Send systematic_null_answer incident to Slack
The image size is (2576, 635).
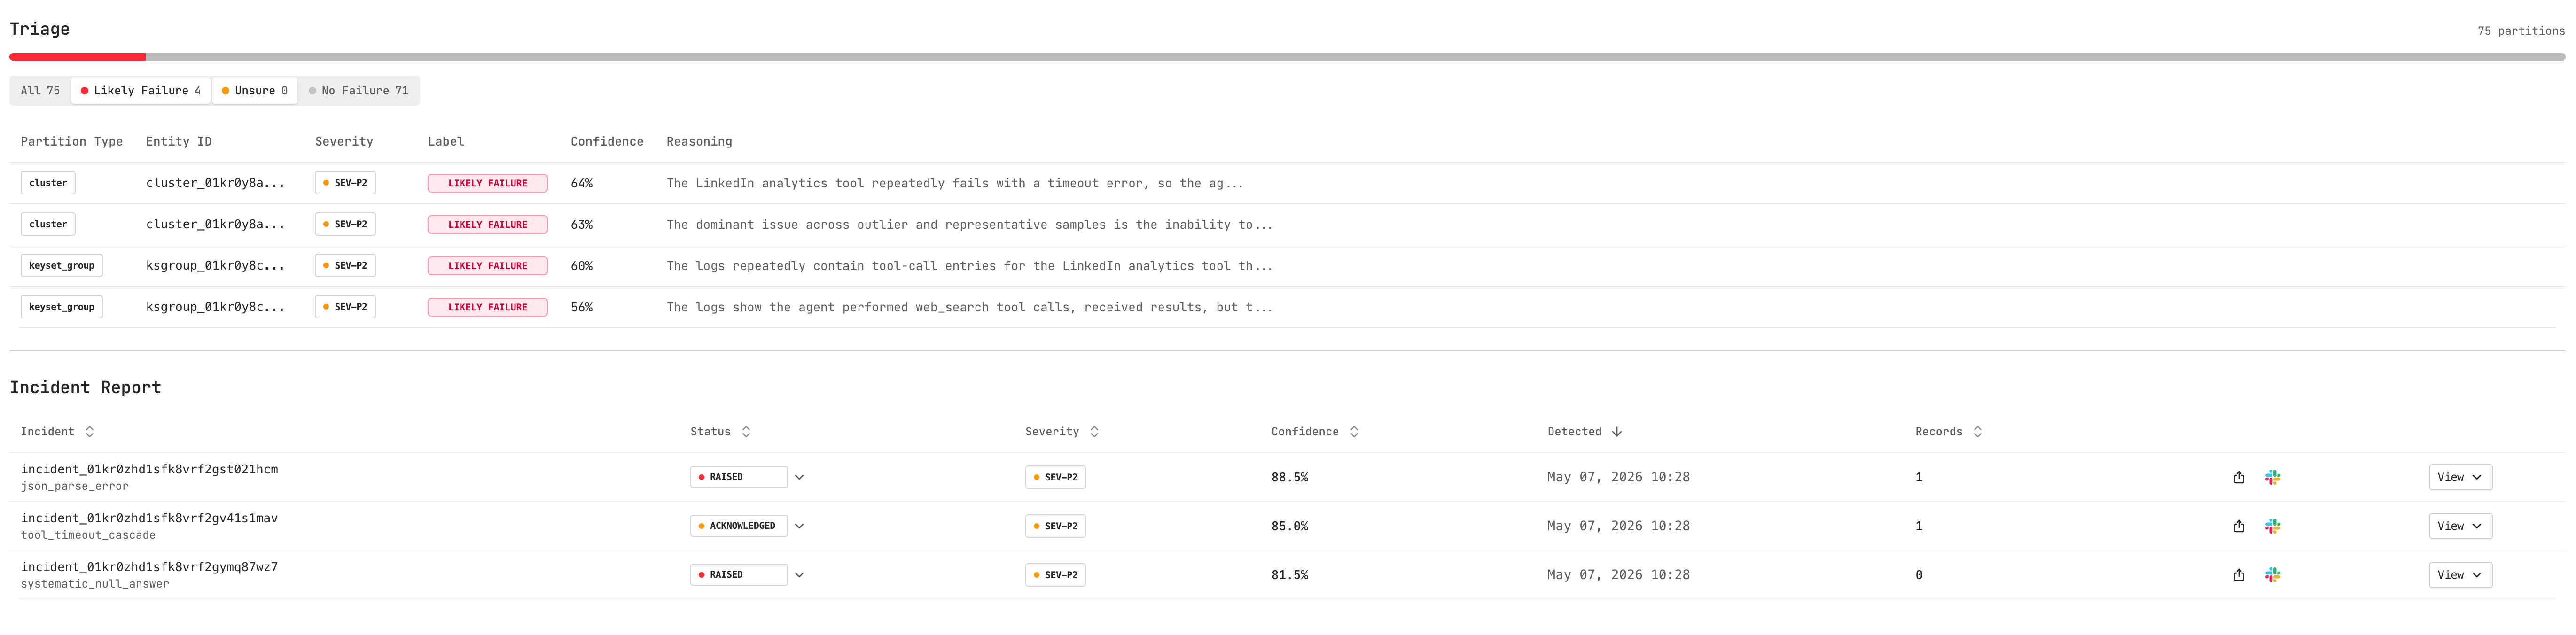(x=2273, y=575)
